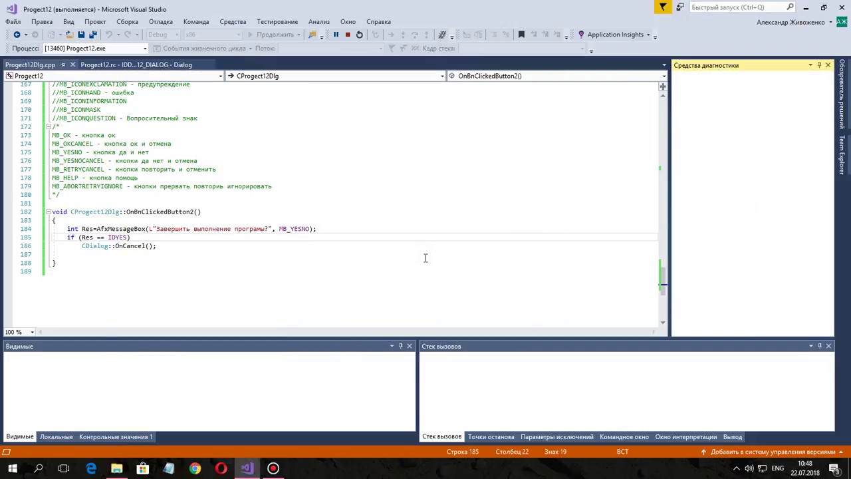Click the Open File folder icon
Image resolution: width=851 pixels, height=479 pixels.
68,35
